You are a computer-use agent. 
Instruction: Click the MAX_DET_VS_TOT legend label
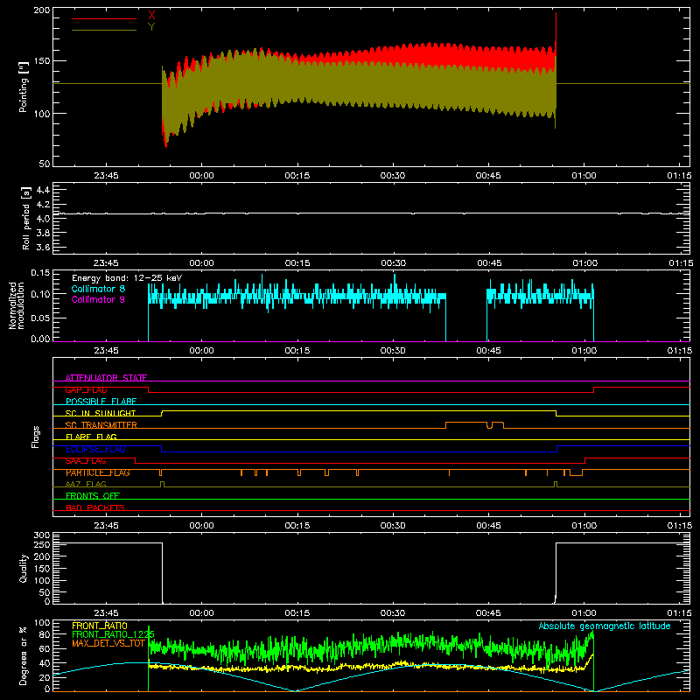108,643
